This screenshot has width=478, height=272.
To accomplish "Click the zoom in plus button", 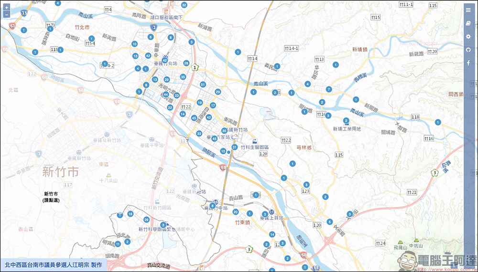I will tap(6, 8).
